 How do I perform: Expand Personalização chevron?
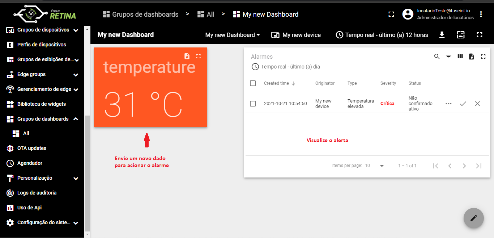(x=76, y=178)
